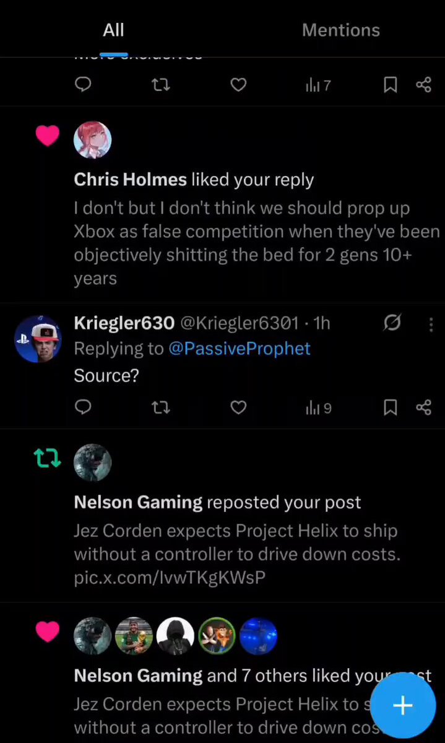Open Grok icon on Kriegler630's post
The height and width of the screenshot is (743, 445).
392,323
